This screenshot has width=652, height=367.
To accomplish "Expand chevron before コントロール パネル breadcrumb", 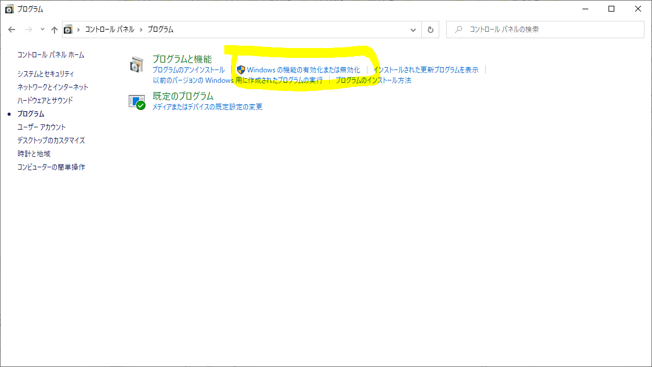I will coord(78,30).
